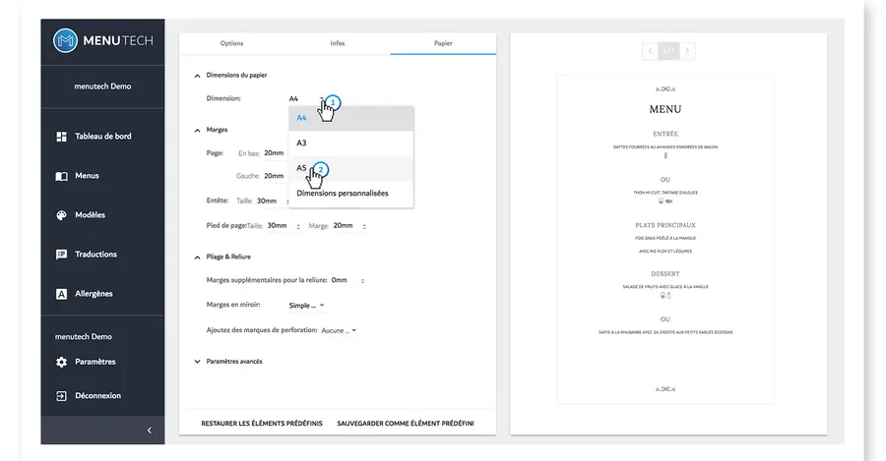Switch to the Infos tab
Image resolution: width=886 pixels, height=461 pixels.
coord(338,43)
